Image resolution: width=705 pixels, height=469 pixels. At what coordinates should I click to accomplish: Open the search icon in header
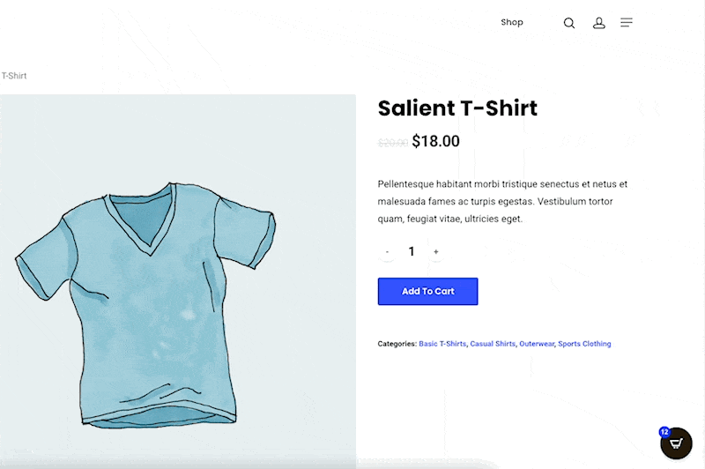point(568,23)
